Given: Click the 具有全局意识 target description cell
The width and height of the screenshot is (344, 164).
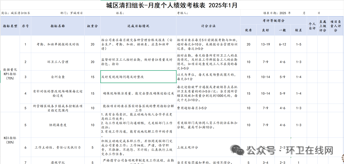Looking at the screenshot, I should (x=138, y=125).
